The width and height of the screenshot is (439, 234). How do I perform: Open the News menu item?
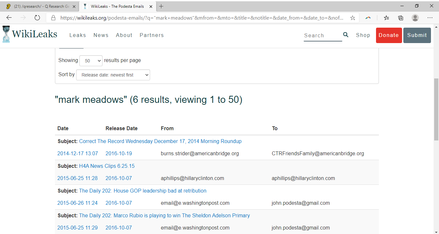pos(101,35)
